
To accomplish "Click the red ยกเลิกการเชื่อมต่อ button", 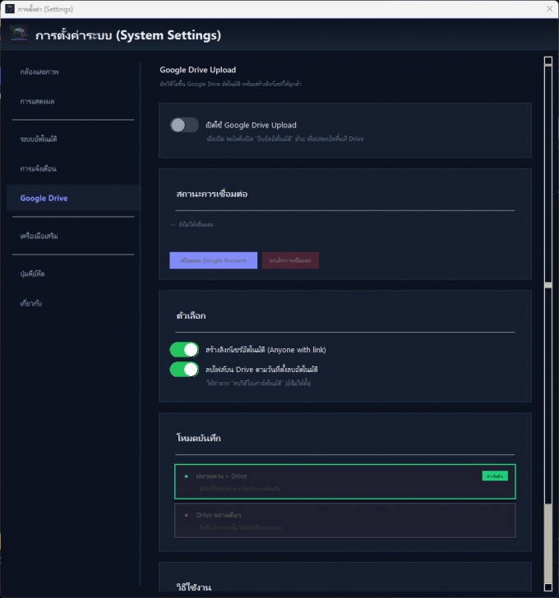I will point(290,260).
